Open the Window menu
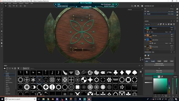This screenshot has width=179, height=101. [15, 3]
